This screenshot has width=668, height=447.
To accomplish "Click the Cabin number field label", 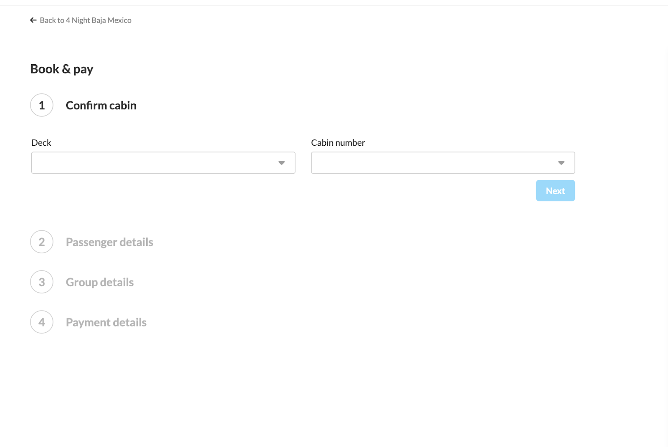I will click(x=338, y=143).
